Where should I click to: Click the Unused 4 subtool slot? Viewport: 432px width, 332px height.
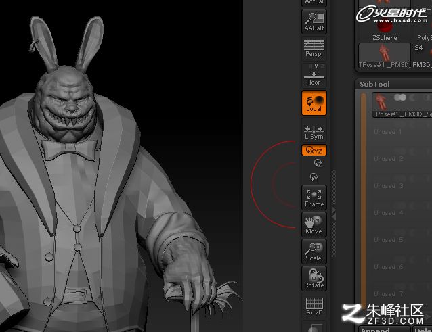[402, 213]
